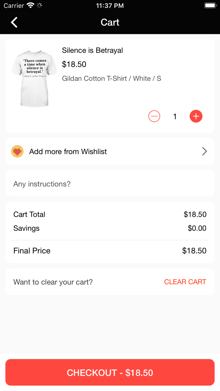The image size is (220, 391).
Task: Tap the Savings row amount
Action: 197,228
